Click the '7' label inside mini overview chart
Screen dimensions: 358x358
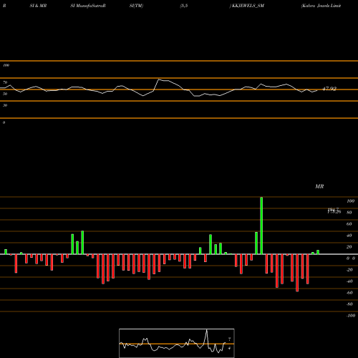click(x=229, y=339)
